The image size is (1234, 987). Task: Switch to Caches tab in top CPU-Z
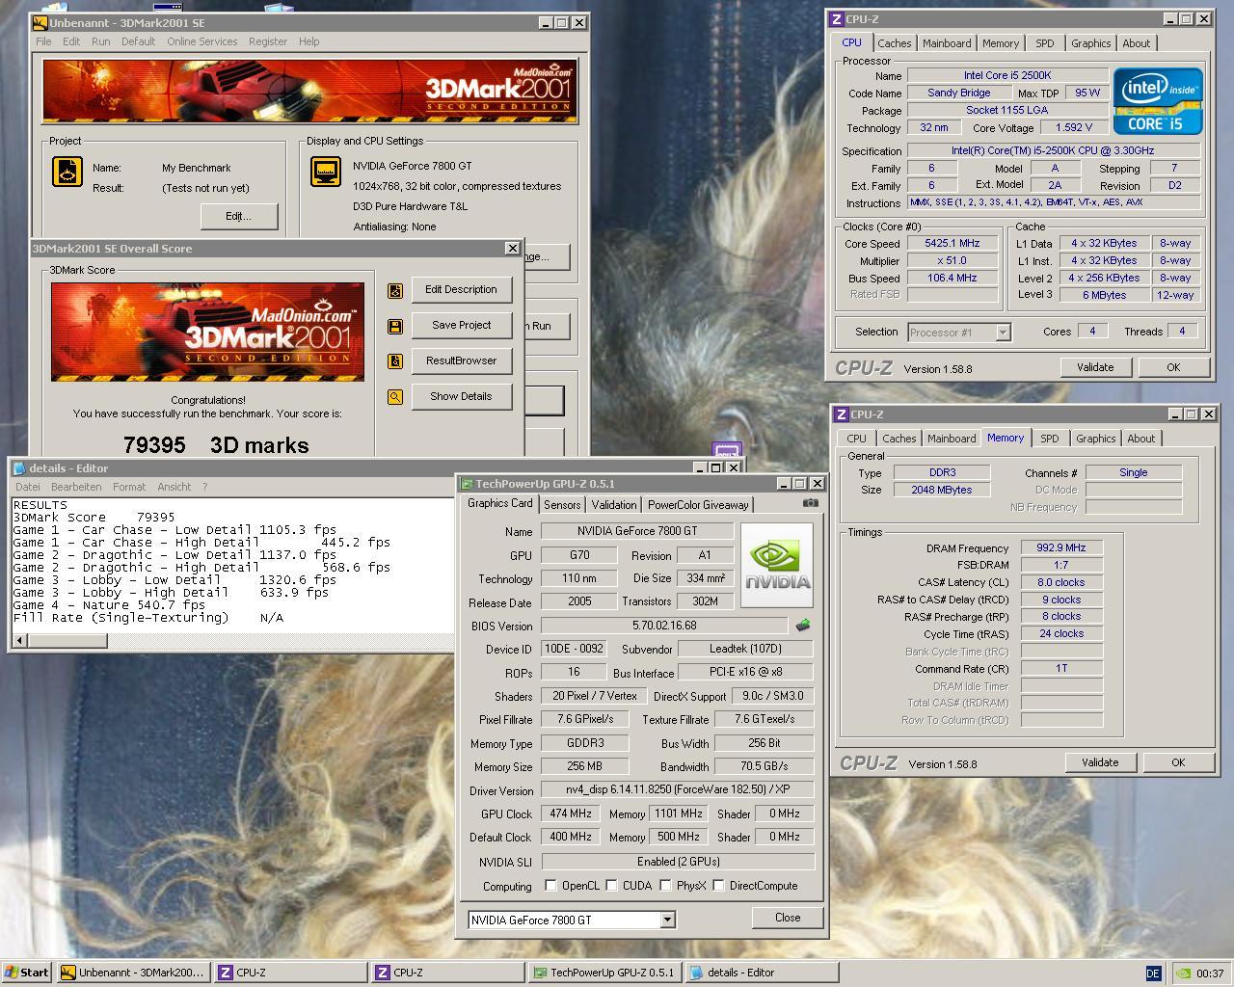point(894,43)
